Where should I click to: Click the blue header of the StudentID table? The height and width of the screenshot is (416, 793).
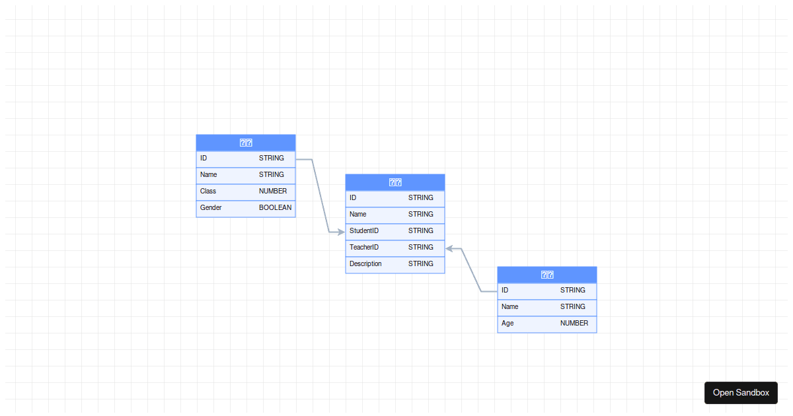click(x=395, y=182)
